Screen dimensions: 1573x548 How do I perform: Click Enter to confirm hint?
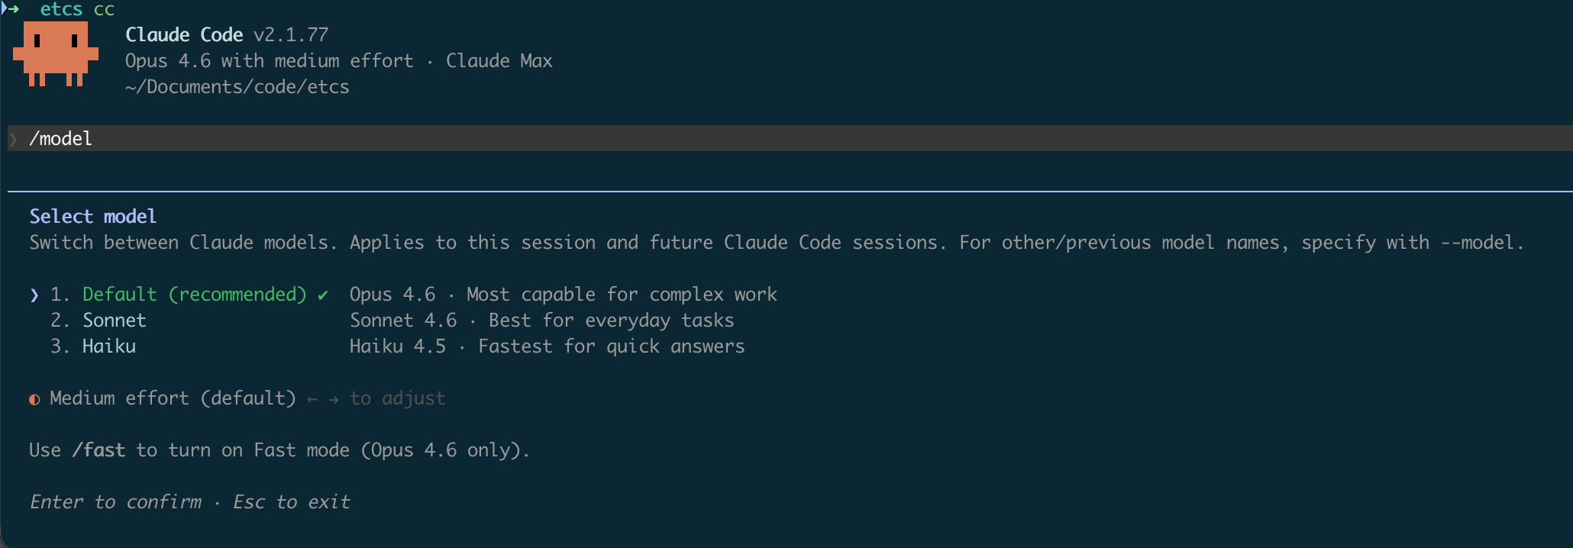tap(116, 502)
